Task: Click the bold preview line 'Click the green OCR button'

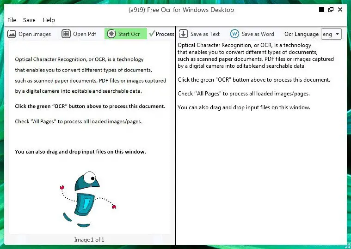Action: coord(90,106)
